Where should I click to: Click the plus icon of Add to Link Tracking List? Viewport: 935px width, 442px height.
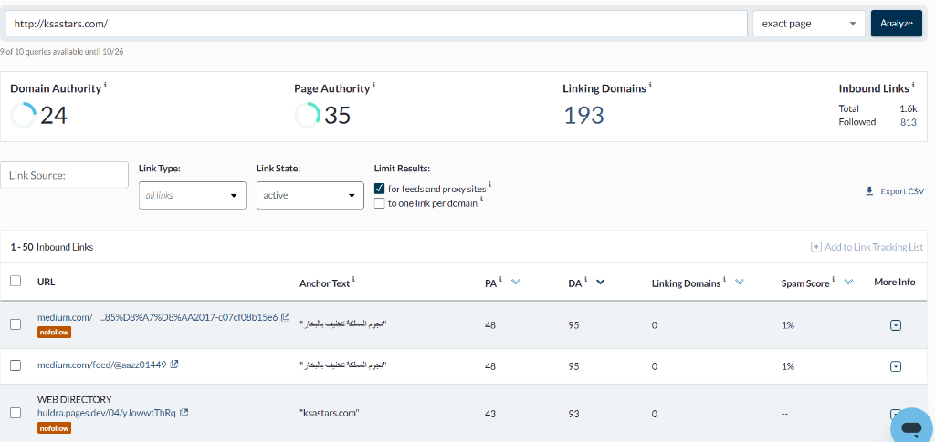pyautogui.click(x=816, y=247)
